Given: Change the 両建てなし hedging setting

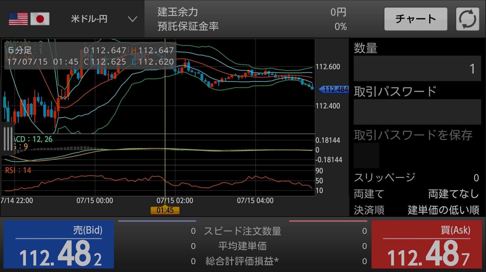Looking at the screenshot, I should (x=453, y=194).
